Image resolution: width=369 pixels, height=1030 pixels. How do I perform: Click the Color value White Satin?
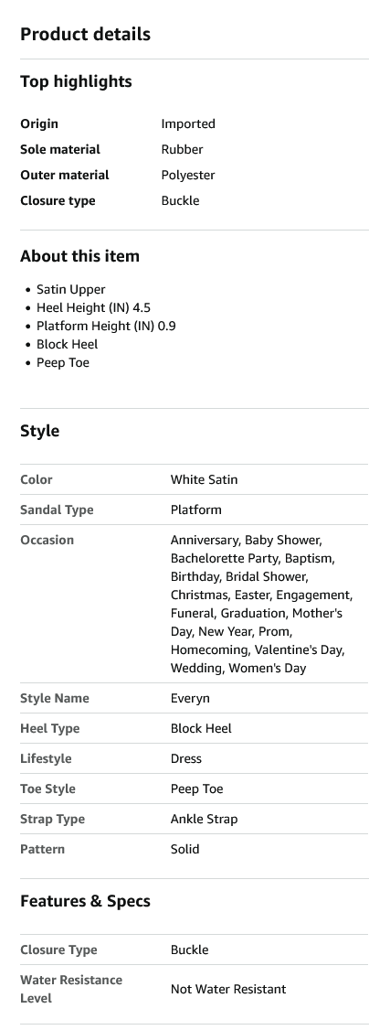(204, 479)
